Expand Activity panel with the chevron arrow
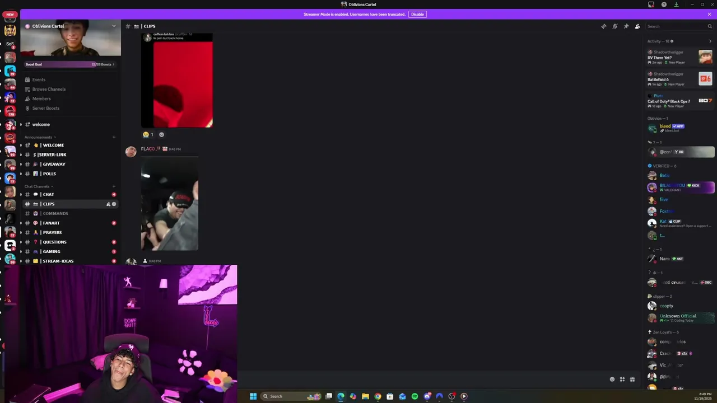Image resolution: width=717 pixels, height=403 pixels. click(710, 41)
